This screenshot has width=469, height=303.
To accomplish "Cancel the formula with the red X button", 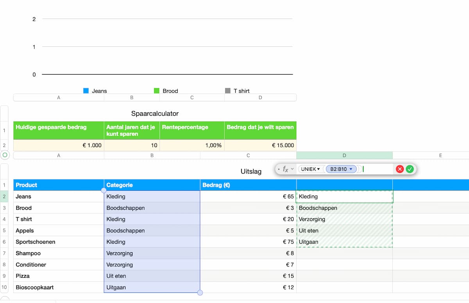I will coord(399,169).
